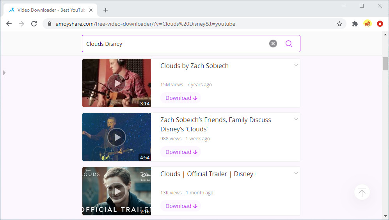
Task: Click the browser forward arrow
Action: coord(21,24)
